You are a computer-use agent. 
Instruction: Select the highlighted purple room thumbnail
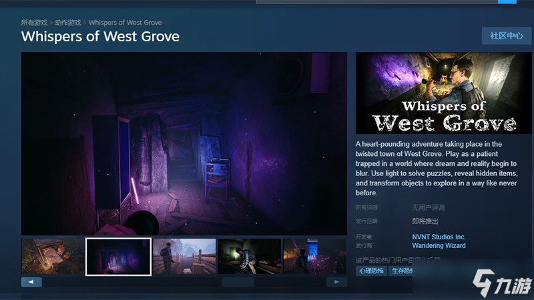(x=118, y=256)
